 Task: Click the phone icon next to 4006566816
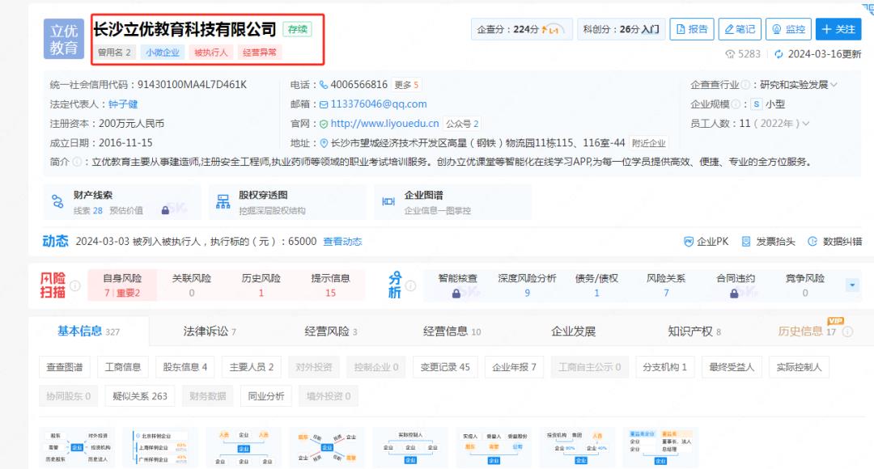(x=323, y=85)
